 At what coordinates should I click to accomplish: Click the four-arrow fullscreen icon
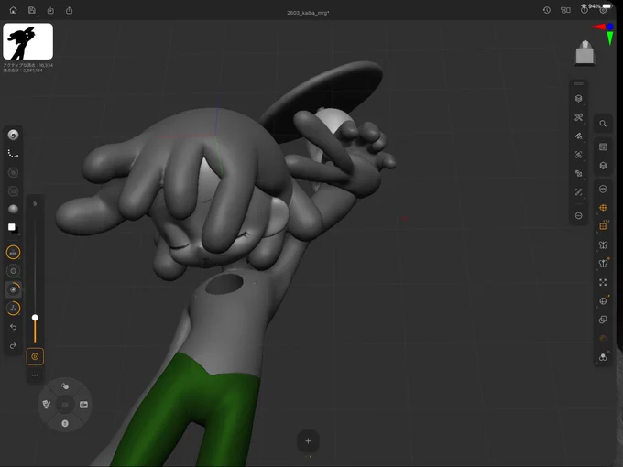tap(603, 282)
